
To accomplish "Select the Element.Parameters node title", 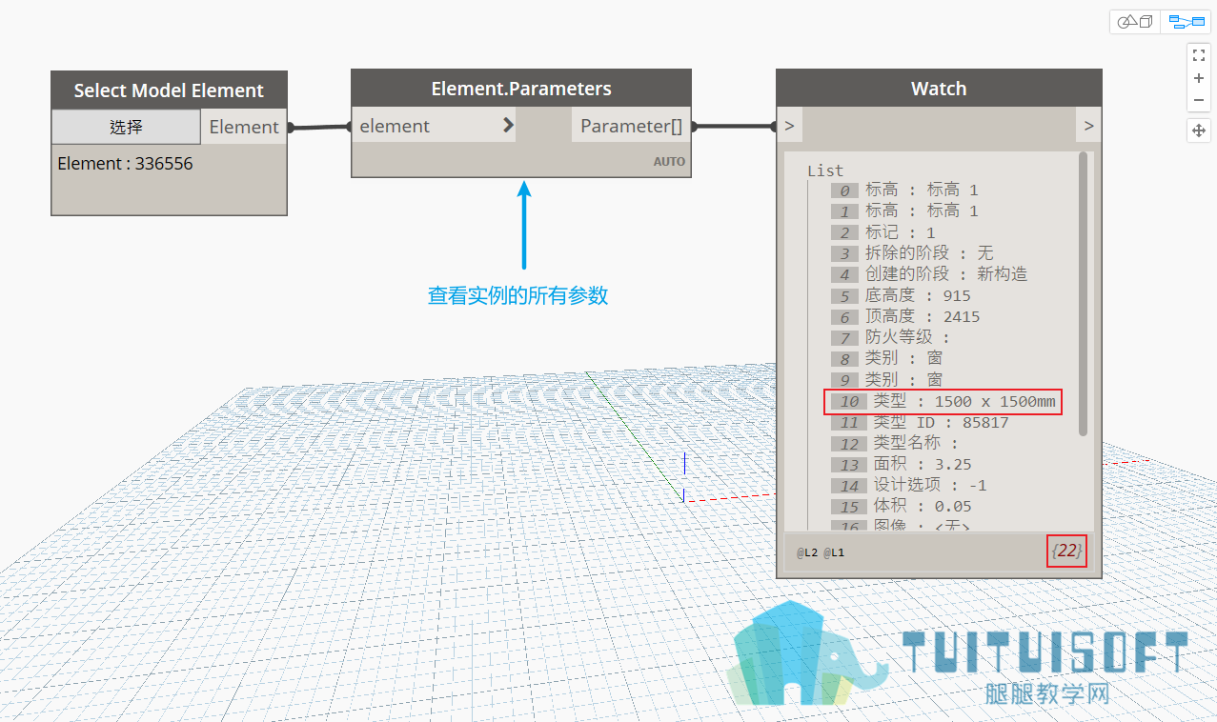I will (x=521, y=89).
